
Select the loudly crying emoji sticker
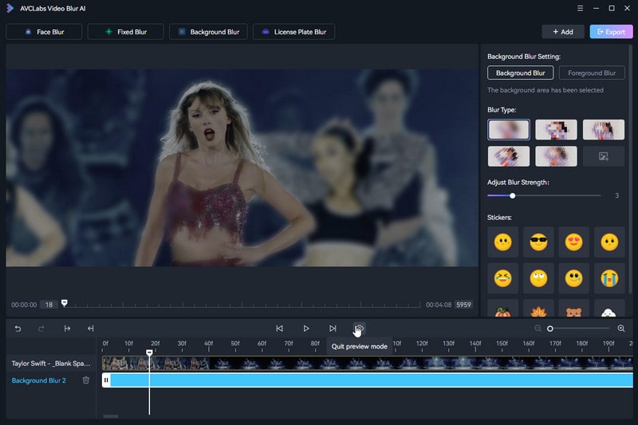click(609, 278)
